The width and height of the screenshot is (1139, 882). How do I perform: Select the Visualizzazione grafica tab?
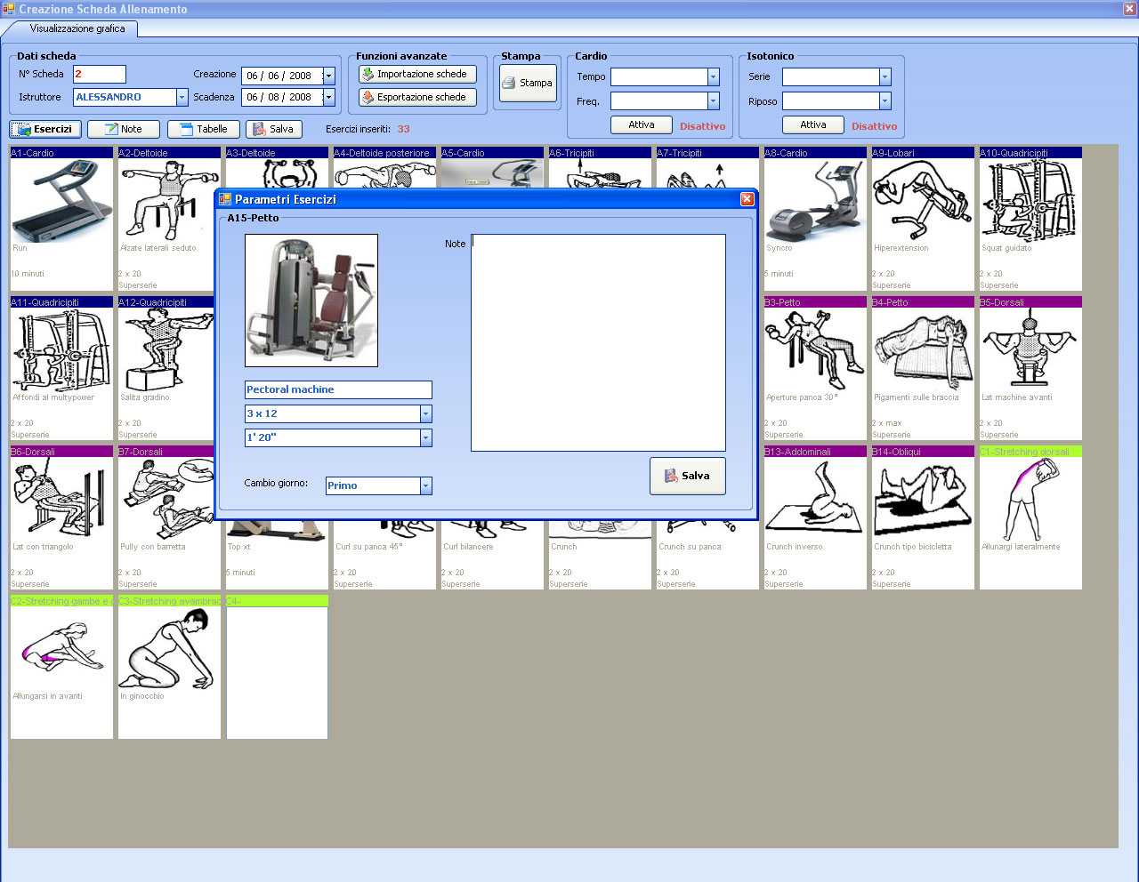77,28
